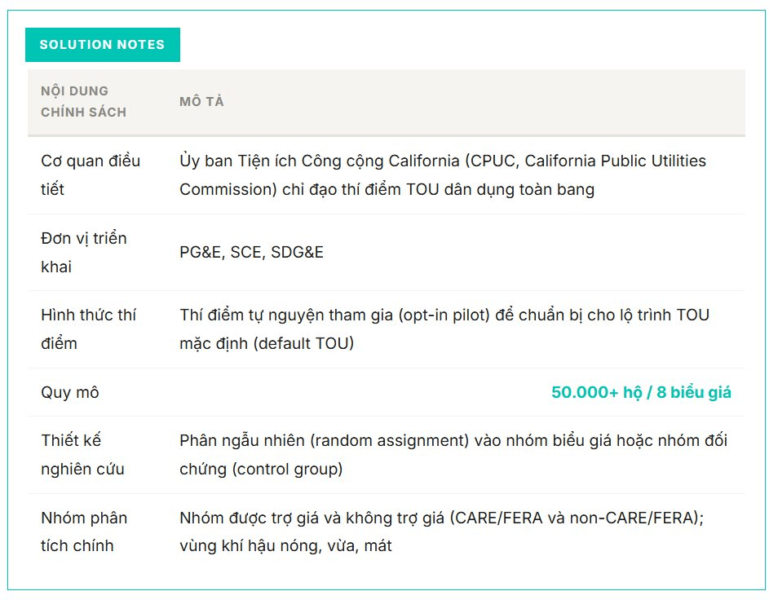
Task: Click the CPUC California Public Utilities description text
Action: (x=442, y=175)
